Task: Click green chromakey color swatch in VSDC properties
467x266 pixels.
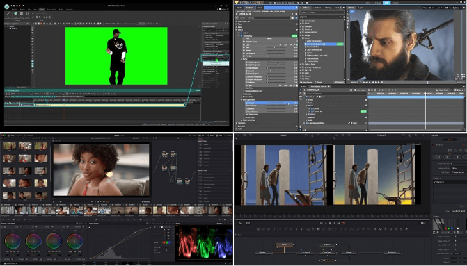Action: click(x=217, y=60)
